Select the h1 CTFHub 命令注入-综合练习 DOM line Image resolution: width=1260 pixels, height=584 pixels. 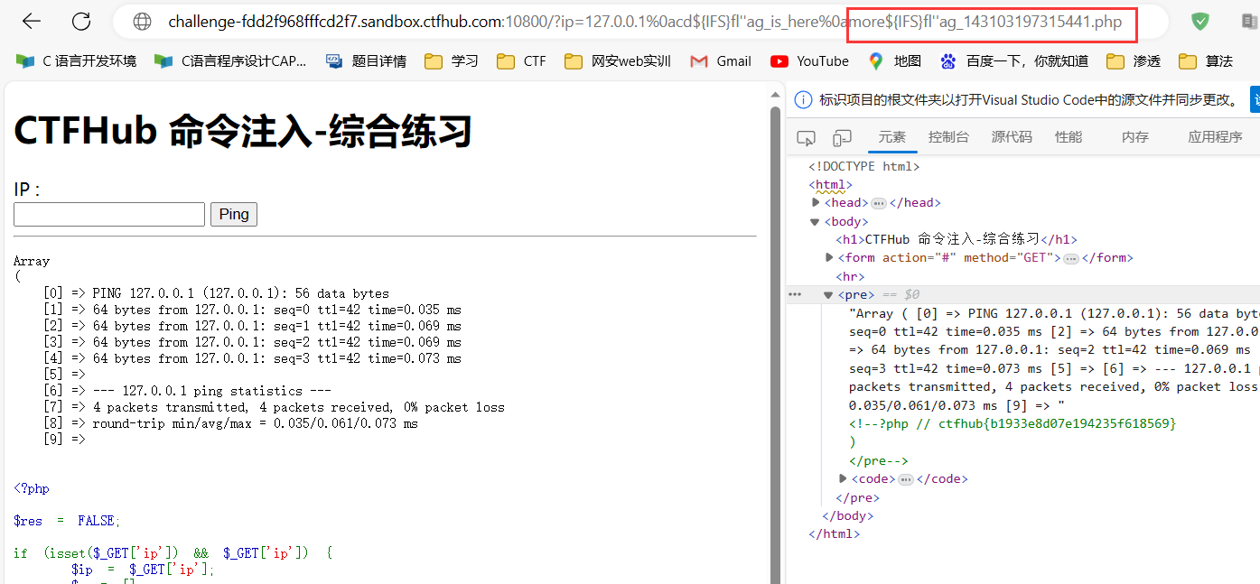pos(957,240)
